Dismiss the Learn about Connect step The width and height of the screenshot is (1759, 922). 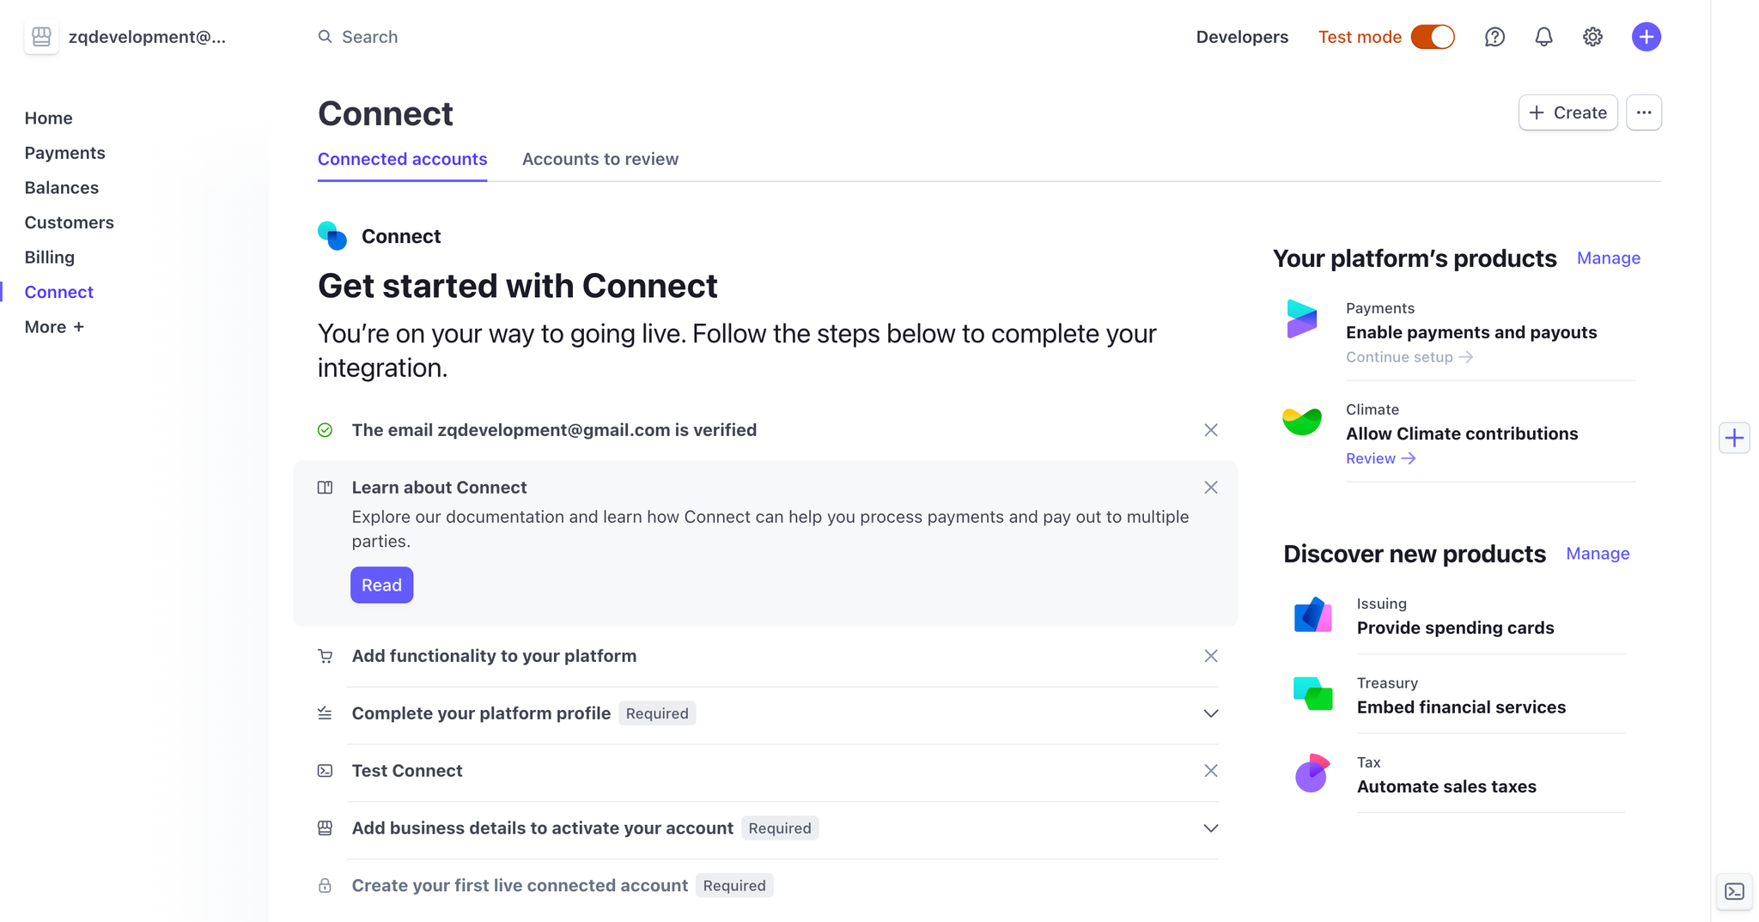tap(1211, 488)
